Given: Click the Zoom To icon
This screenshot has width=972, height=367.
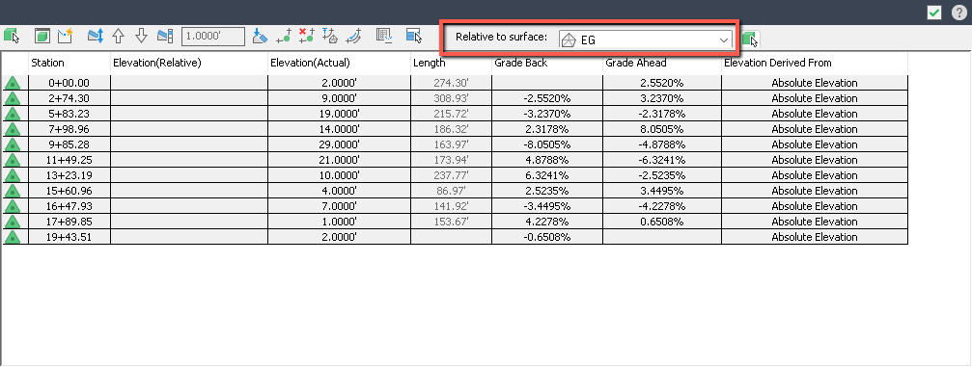Looking at the screenshot, I should 42,37.
